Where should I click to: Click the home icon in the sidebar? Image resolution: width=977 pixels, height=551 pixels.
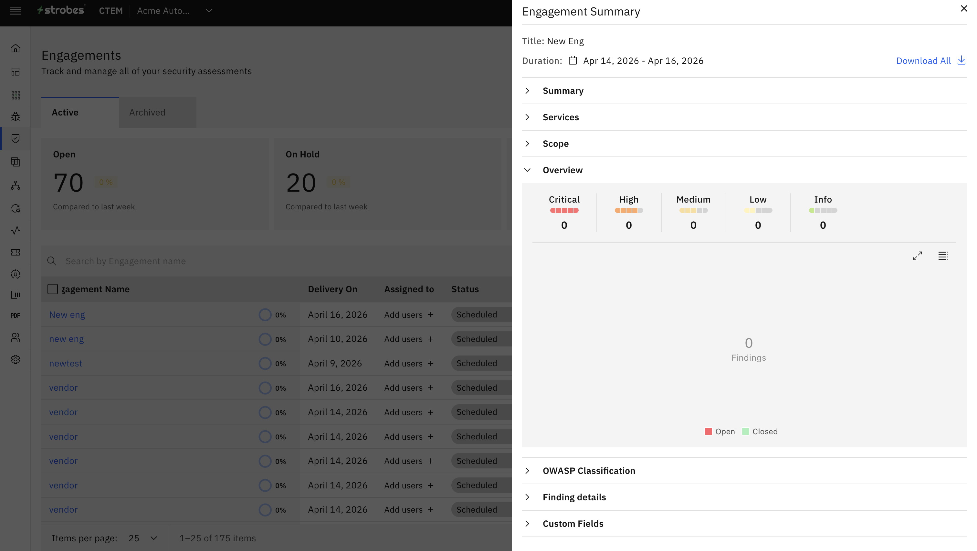tap(16, 48)
